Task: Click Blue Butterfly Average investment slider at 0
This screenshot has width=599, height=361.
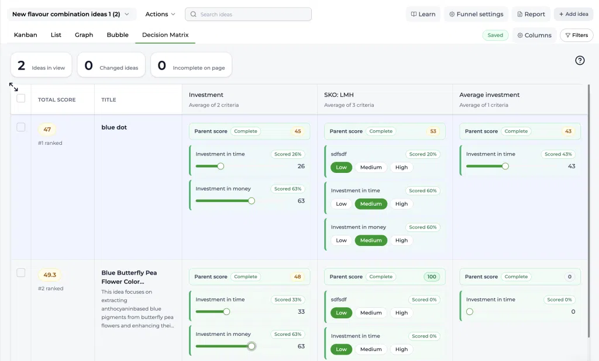Action: click(x=470, y=312)
